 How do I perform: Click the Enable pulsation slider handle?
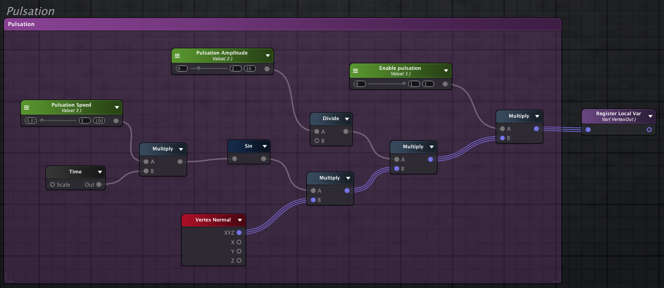[404, 84]
